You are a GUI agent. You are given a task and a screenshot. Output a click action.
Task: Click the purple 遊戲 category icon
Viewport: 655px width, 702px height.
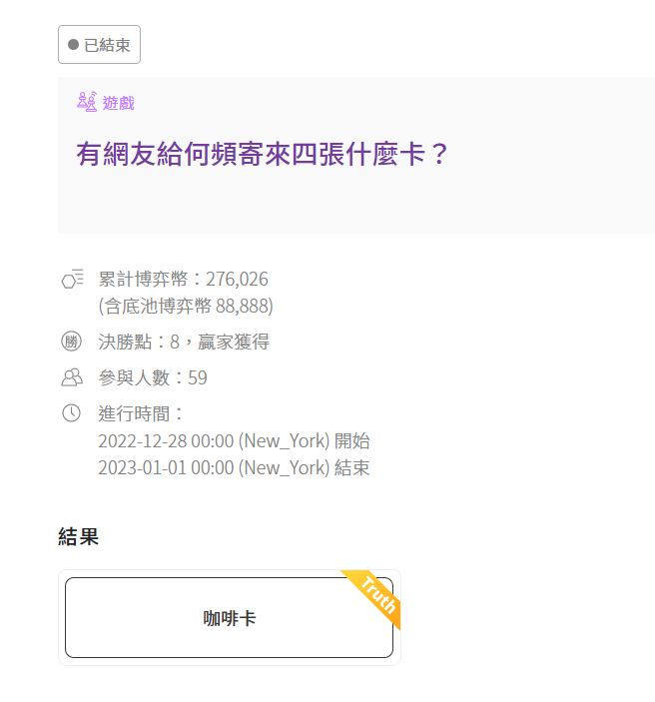[87, 102]
